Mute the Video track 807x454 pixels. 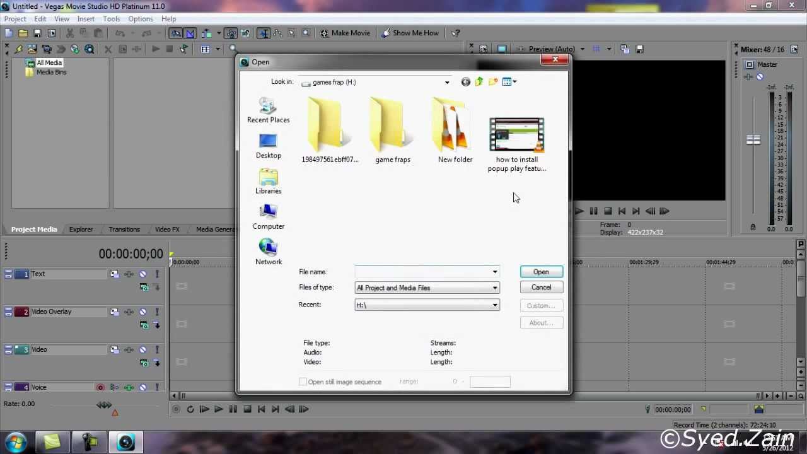click(143, 350)
